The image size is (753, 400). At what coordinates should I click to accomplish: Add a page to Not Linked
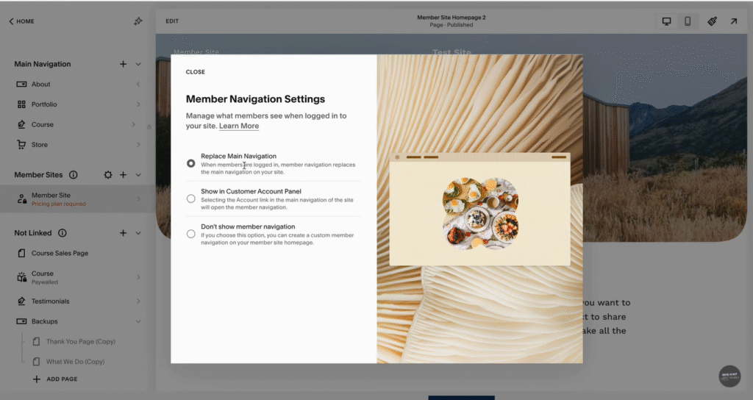(x=123, y=233)
